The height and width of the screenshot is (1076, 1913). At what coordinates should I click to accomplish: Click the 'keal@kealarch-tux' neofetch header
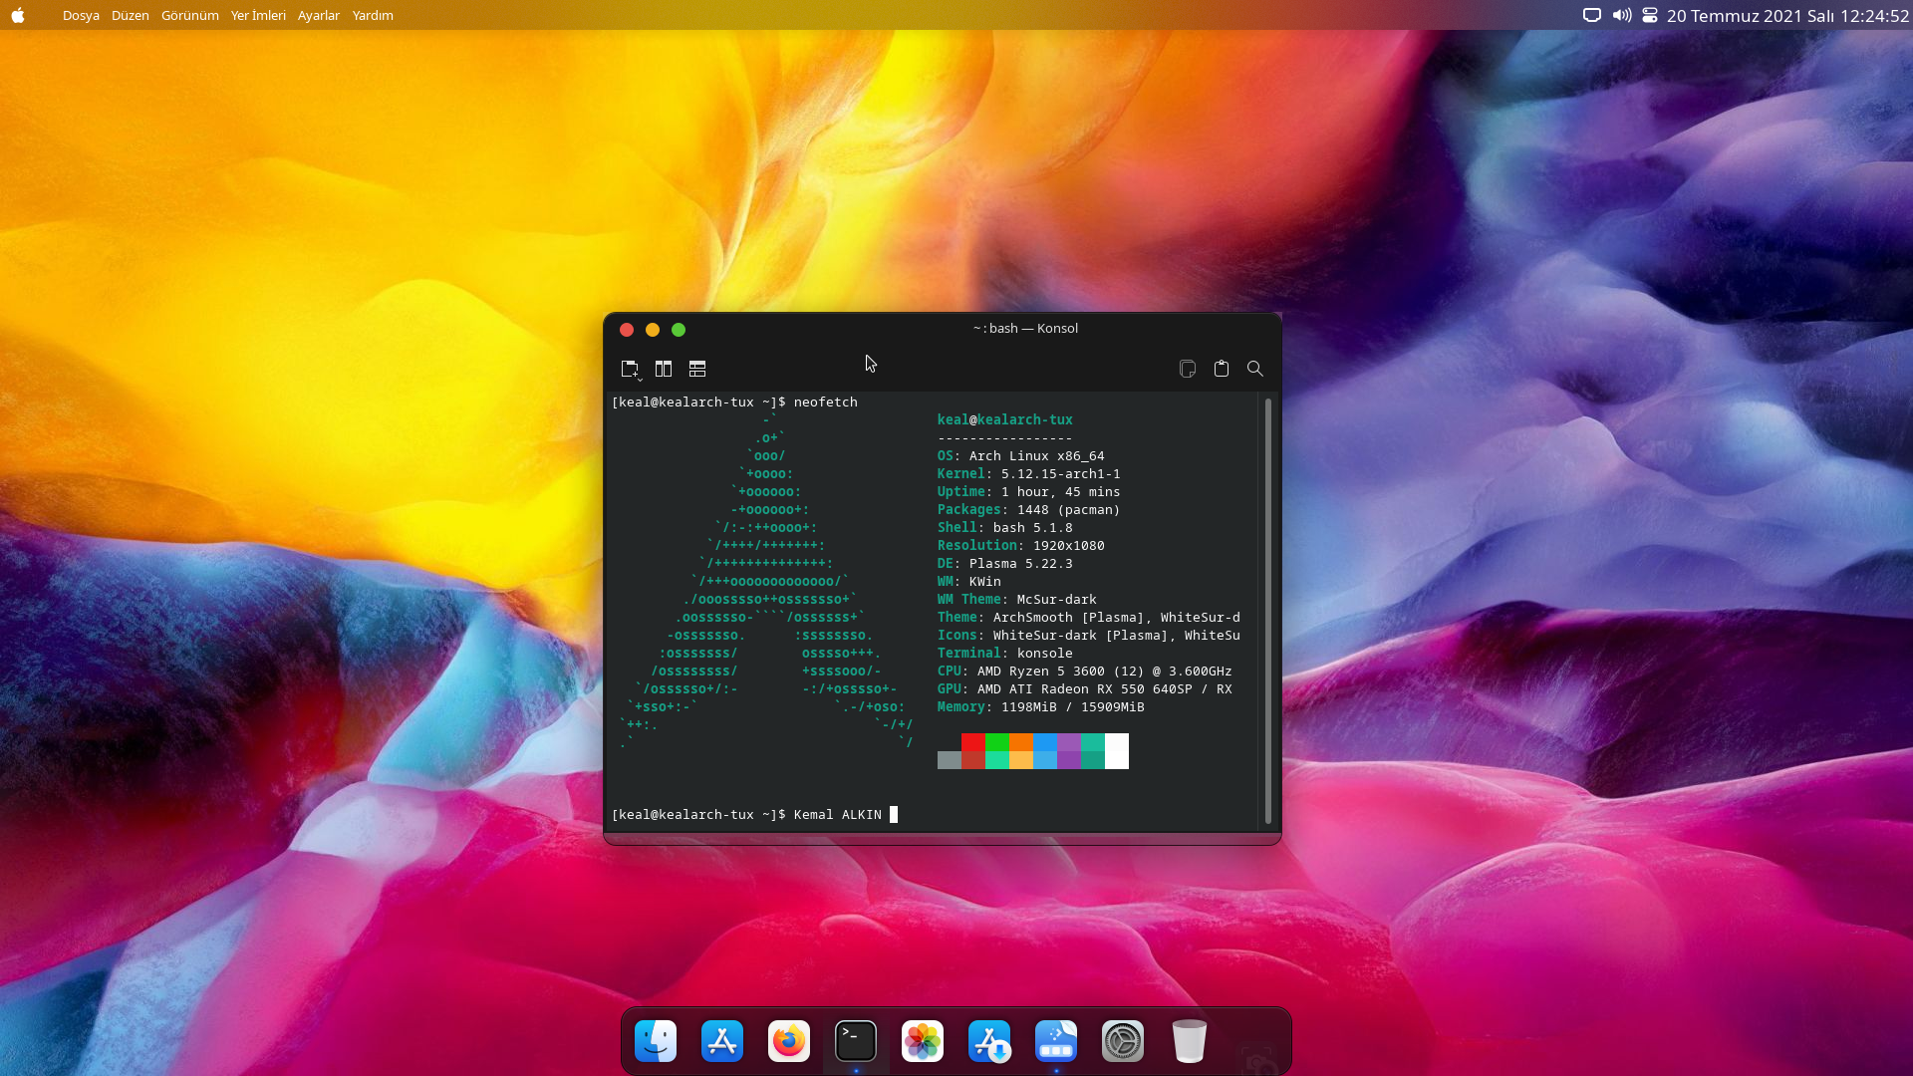pyautogui.click(x=1004, y=420)
